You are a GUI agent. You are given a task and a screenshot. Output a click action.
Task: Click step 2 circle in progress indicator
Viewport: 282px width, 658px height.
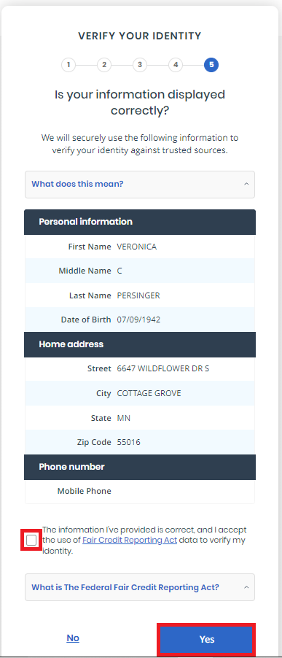[104, 65]
